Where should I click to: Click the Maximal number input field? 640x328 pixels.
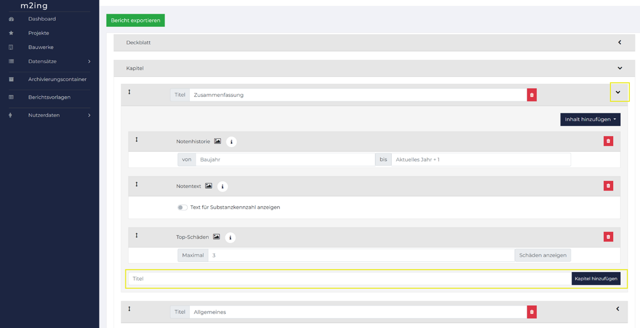361,255
